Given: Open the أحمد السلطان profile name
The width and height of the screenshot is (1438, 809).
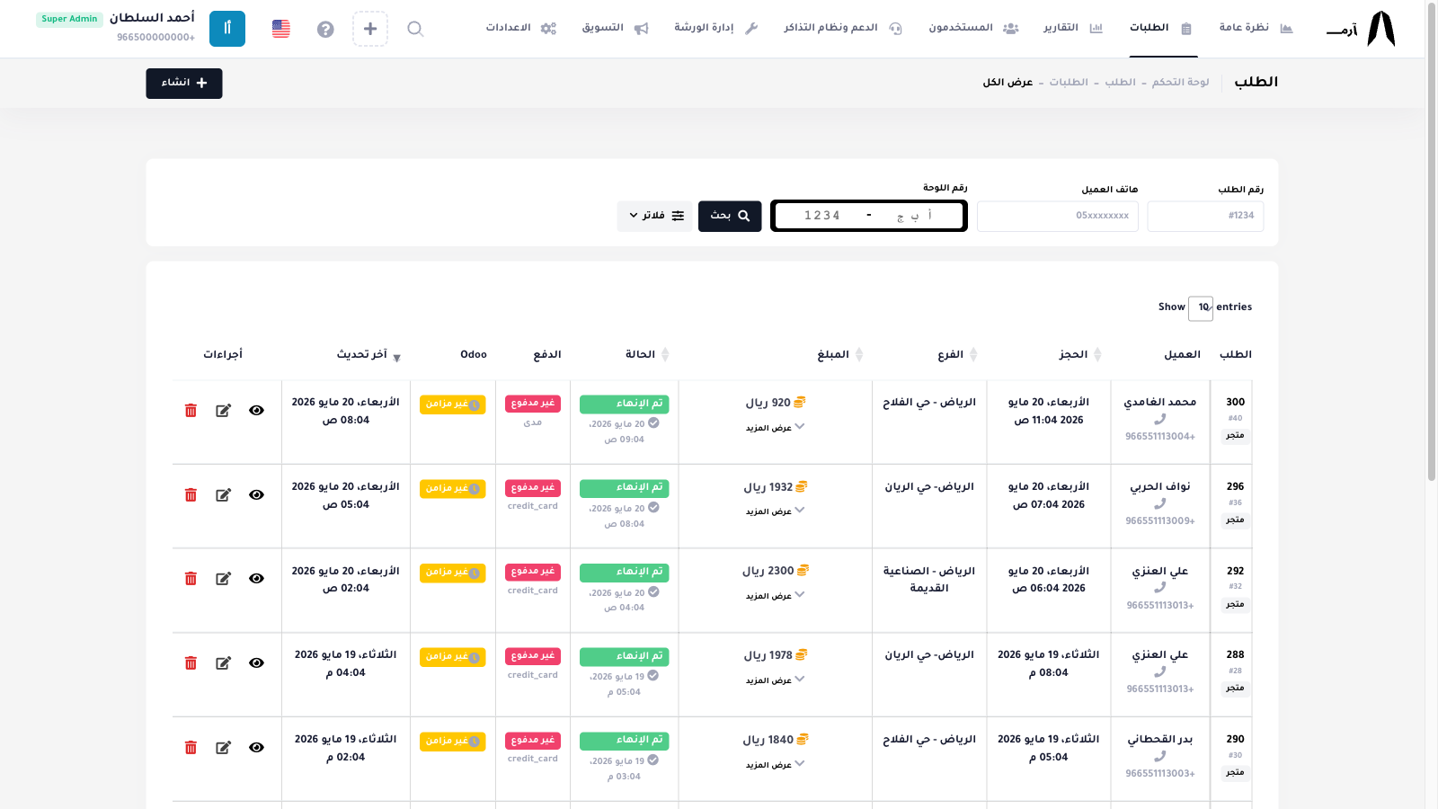Looking at the screenshot, I should tap(152, 18).
